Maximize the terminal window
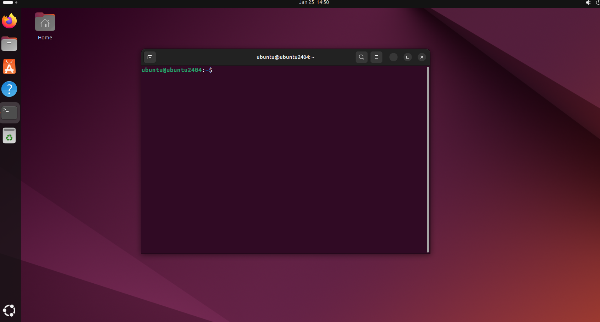The height and width of the screenshot is (322, 600). tap(407, 57)
